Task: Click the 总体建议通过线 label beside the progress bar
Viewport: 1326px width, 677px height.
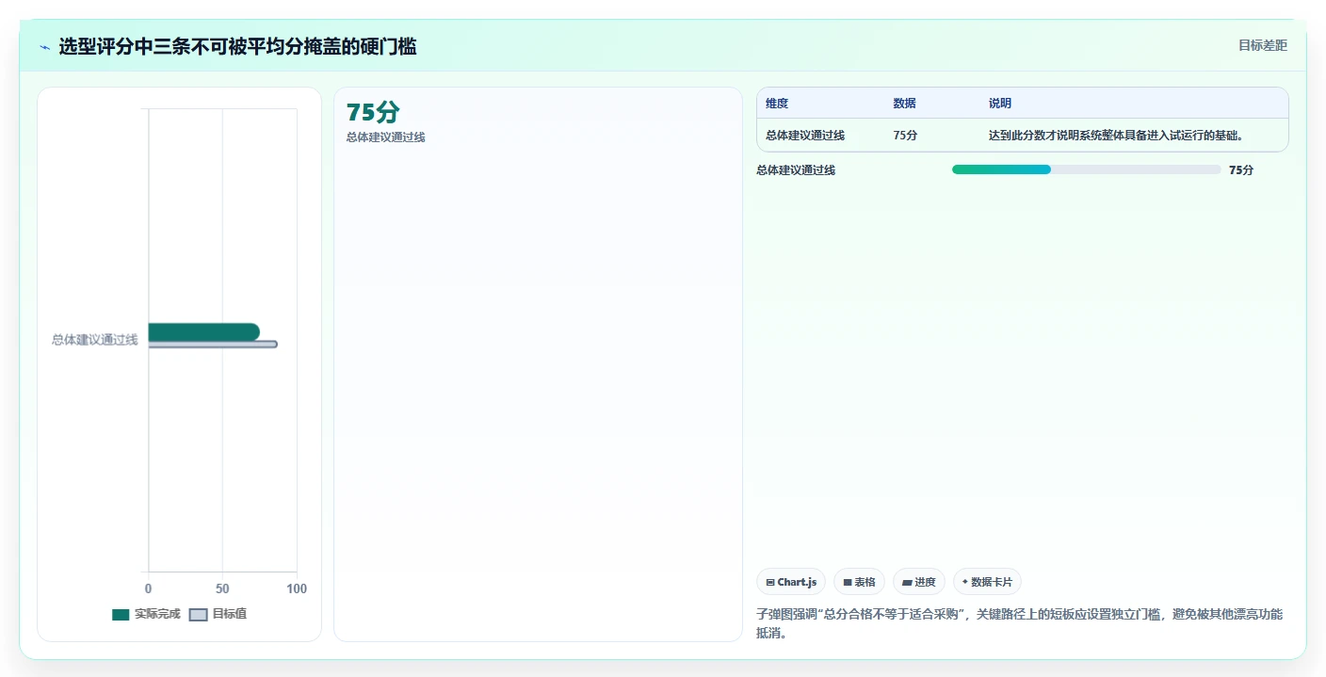Action: [796, 170]
